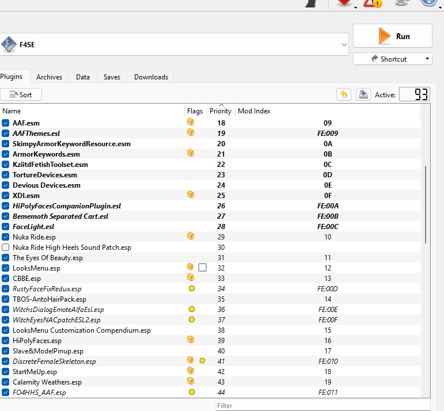The image size is (444, 411).
Task: Click the Run button
Action: click(x=393, y=36)
